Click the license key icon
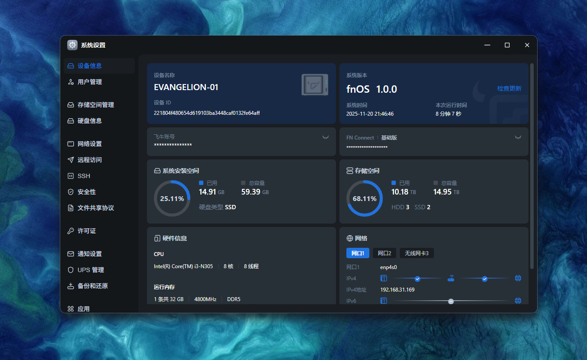This screenshot has width=587, height=360. pos(71,231)
